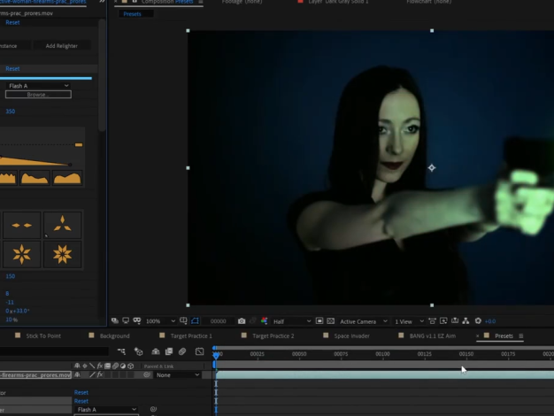The width and height of the screenshot is (554, 416).
Task: Open the 1 View layout dropdown
Action: coord(408,321)
